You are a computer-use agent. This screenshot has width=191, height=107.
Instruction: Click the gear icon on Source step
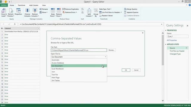[x=186, y=48]
